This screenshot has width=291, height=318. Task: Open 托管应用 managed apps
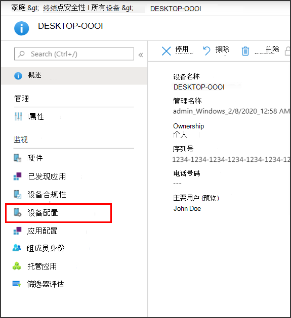pyautogui.click(x=42, y=266)
